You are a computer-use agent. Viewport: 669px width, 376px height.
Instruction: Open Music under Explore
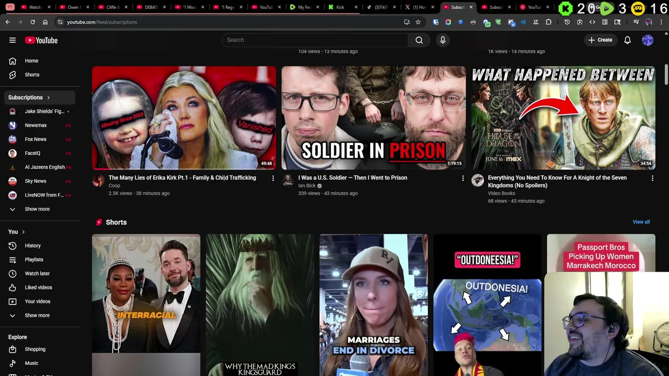pyautogui.click(x=40, y=363)
